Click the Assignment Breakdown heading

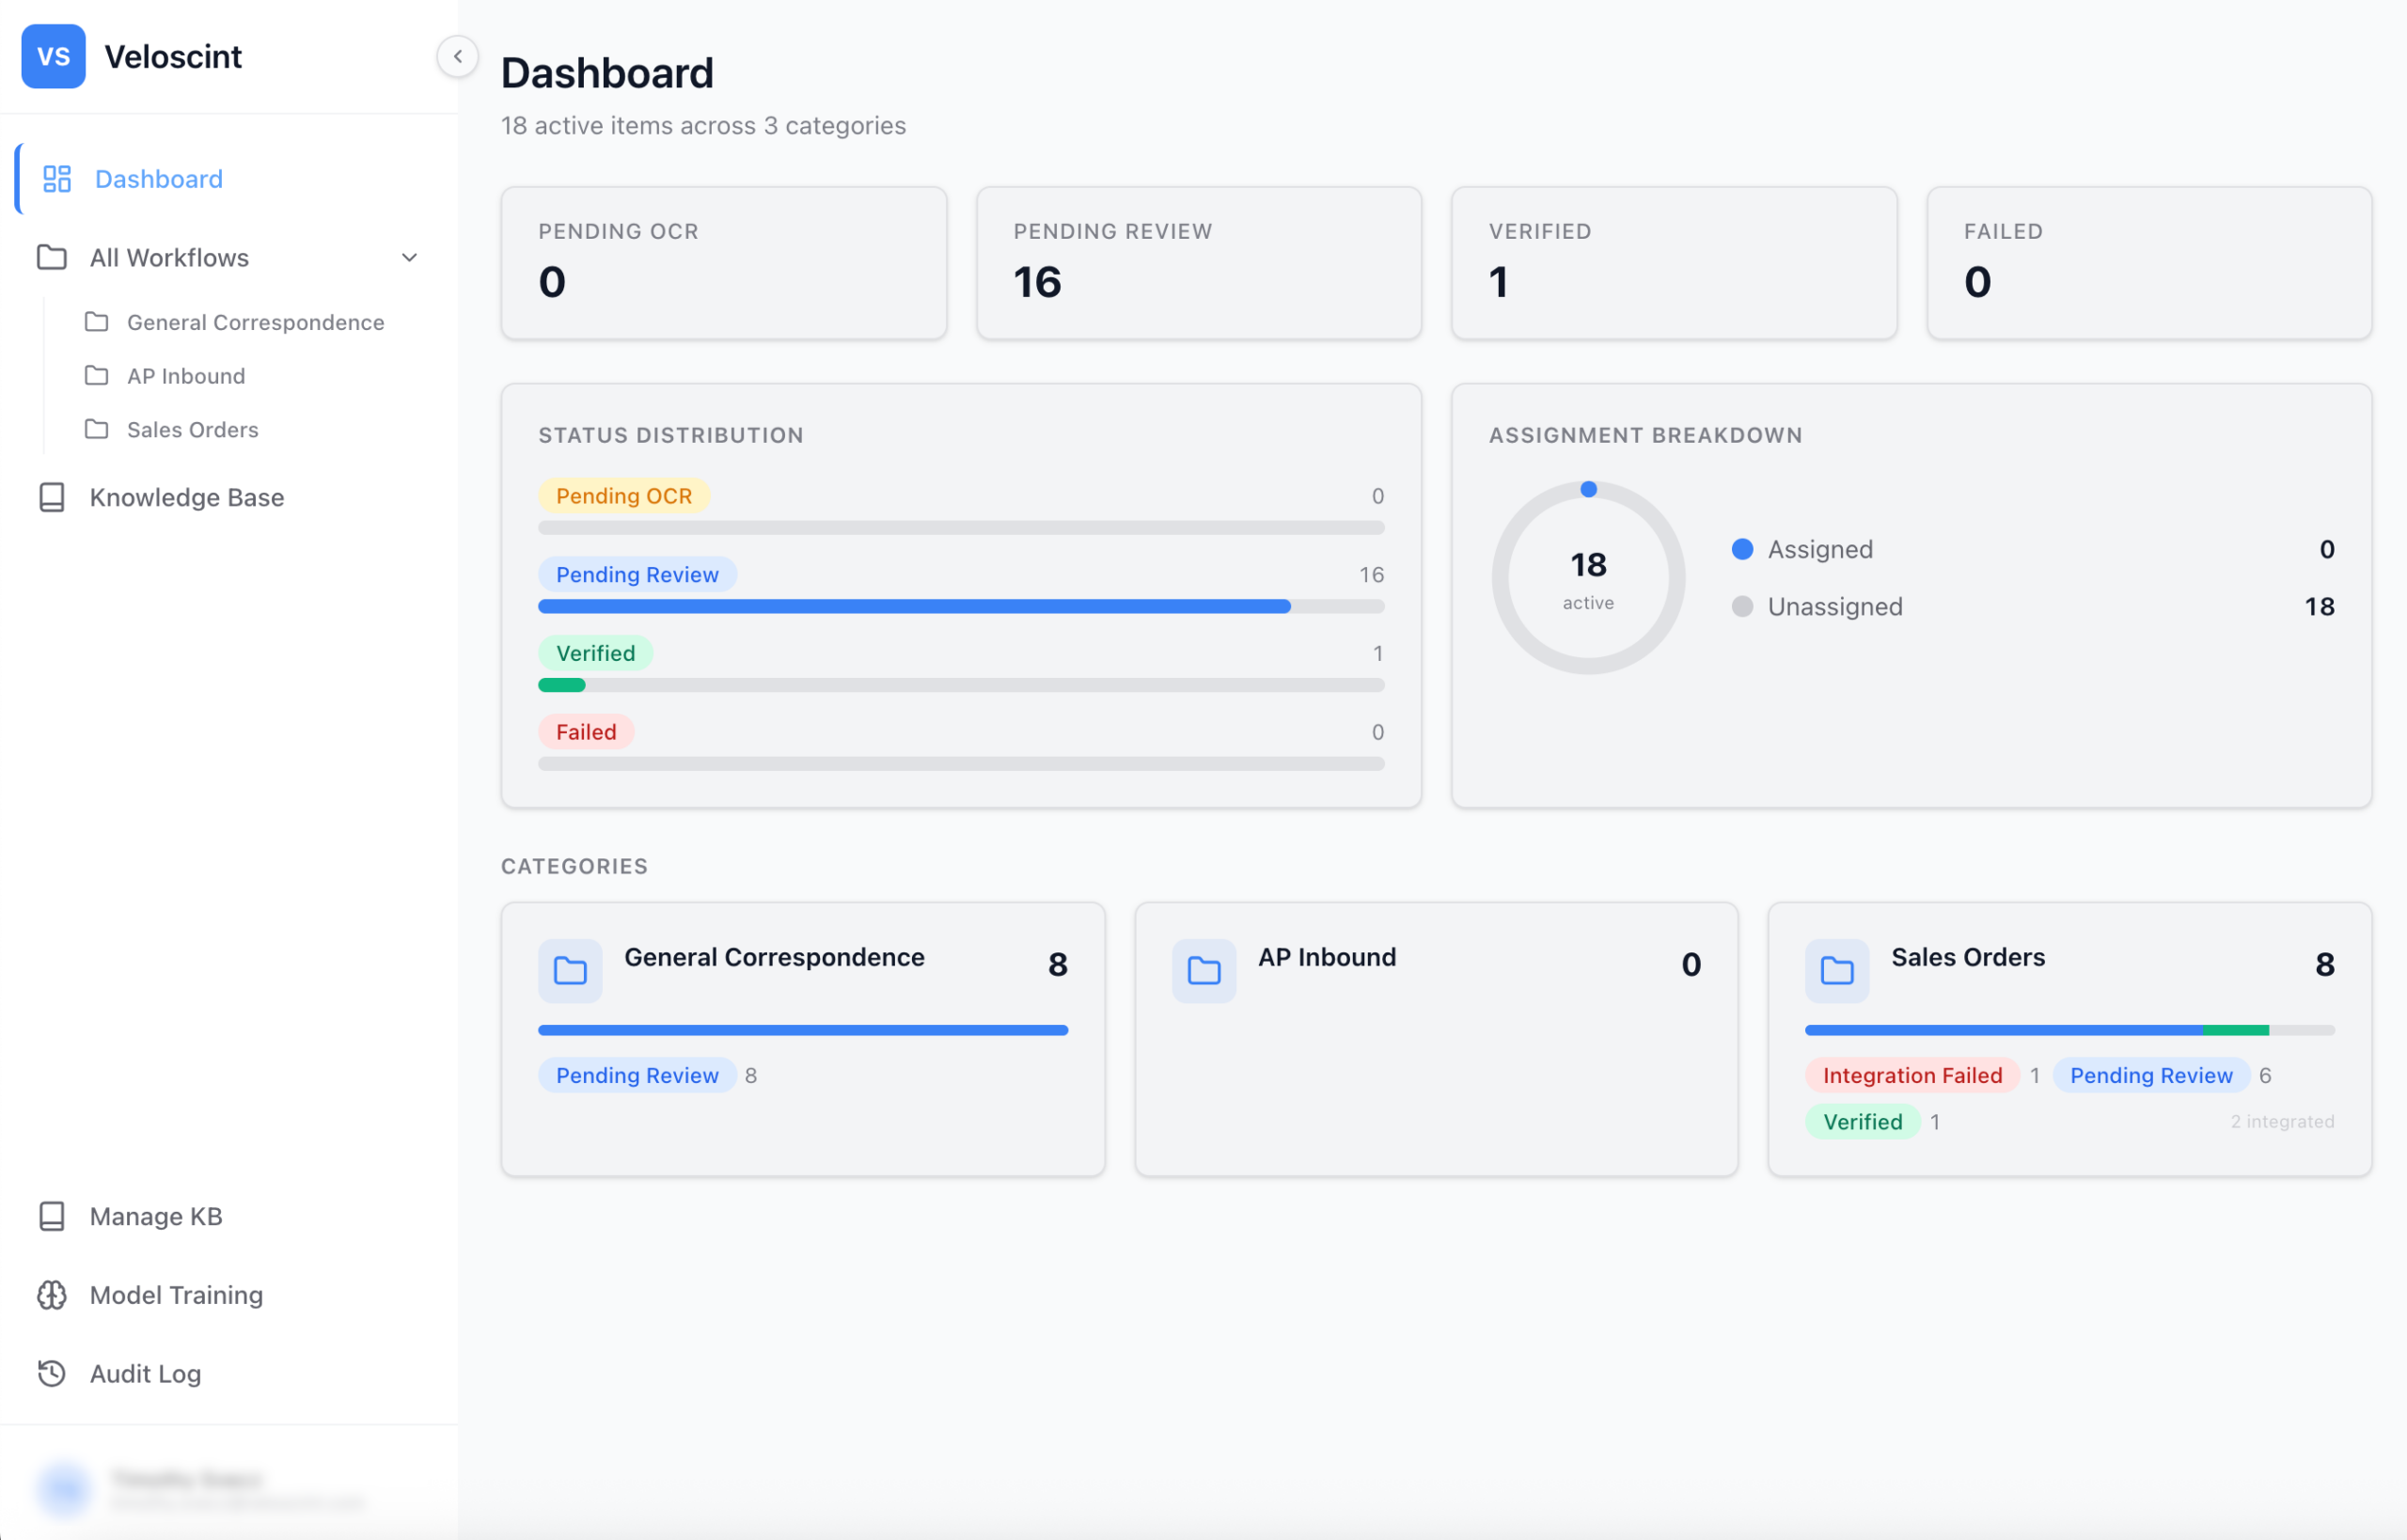click(1645, 435)
